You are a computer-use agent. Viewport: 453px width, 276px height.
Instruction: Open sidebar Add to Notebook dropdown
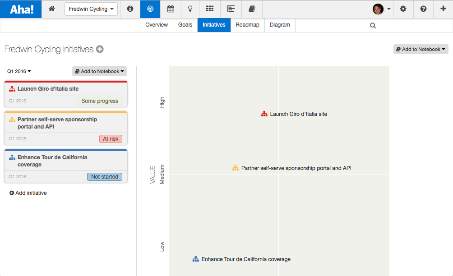100,71
